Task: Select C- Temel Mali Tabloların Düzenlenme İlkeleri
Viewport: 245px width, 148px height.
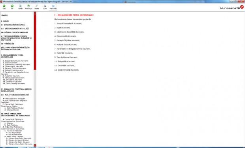Action: (x=12, y=105)
